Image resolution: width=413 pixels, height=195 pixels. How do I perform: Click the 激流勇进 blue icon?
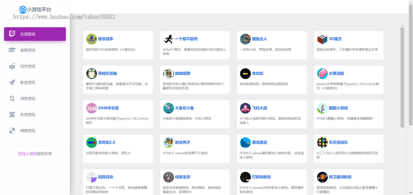point(245,142)
